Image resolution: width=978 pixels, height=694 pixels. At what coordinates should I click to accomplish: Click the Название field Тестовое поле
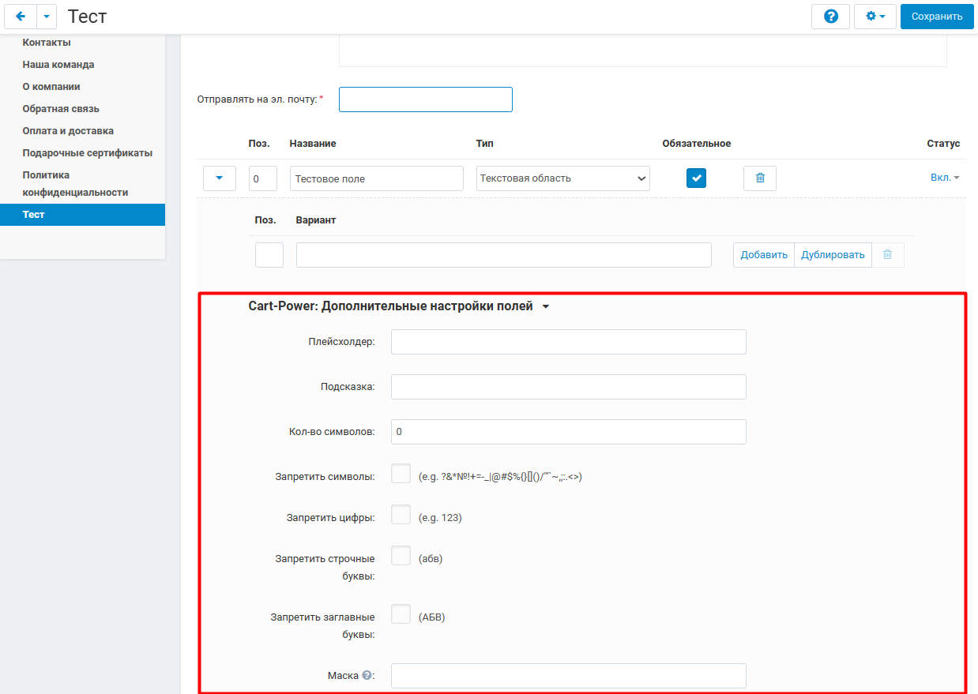pos(377,178)
